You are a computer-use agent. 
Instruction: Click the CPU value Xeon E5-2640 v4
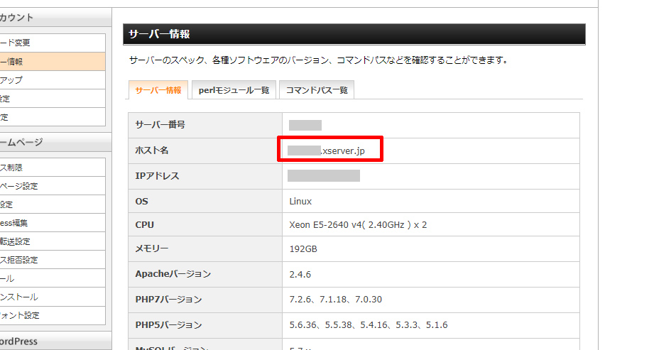click(x=358, y=225)
